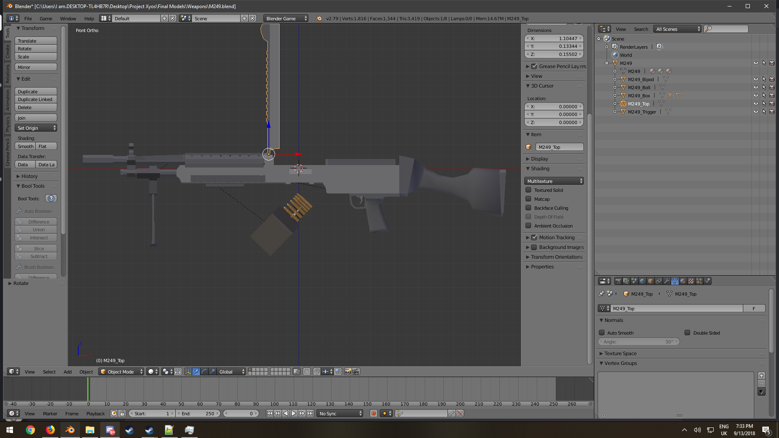
Task: Click the timeline record red dot icon
Action: 374,414
